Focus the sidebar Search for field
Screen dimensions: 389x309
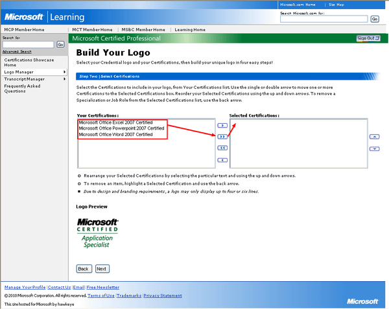[28, 45]
